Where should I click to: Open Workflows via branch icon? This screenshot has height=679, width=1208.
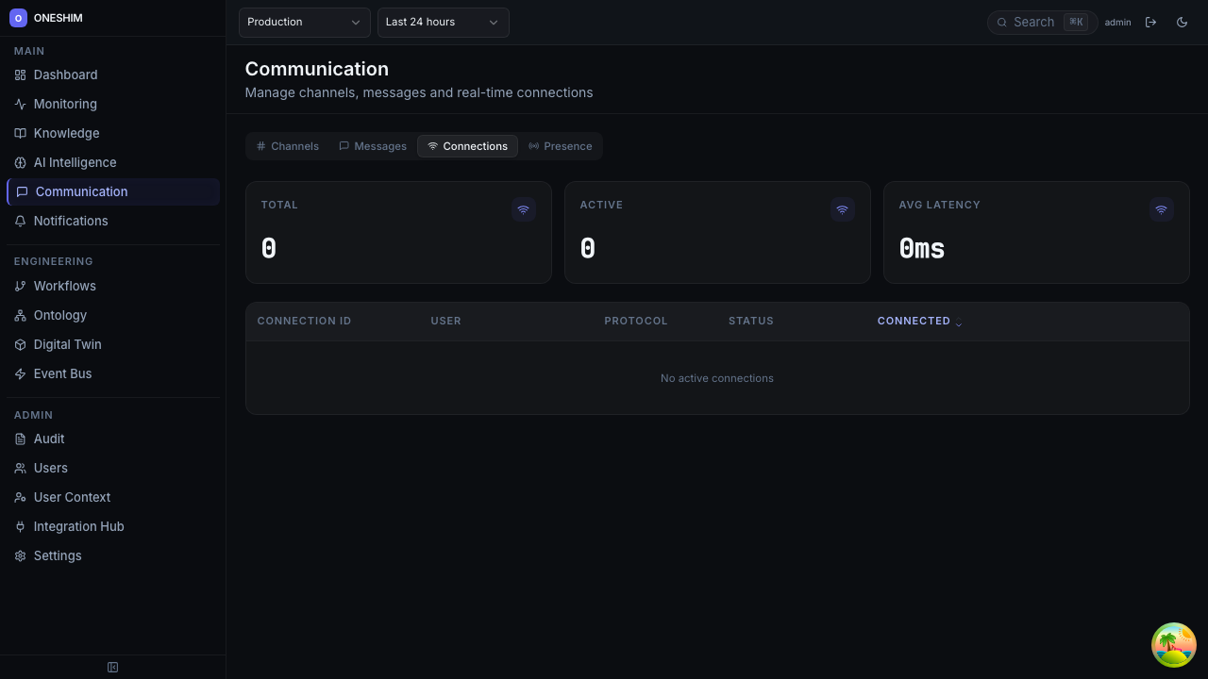[x=20, y=286]
